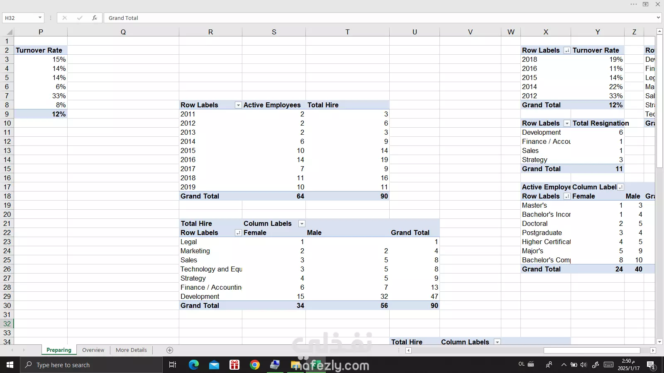Launch Microsoft Edge from the taskbar

coord(194,365)
